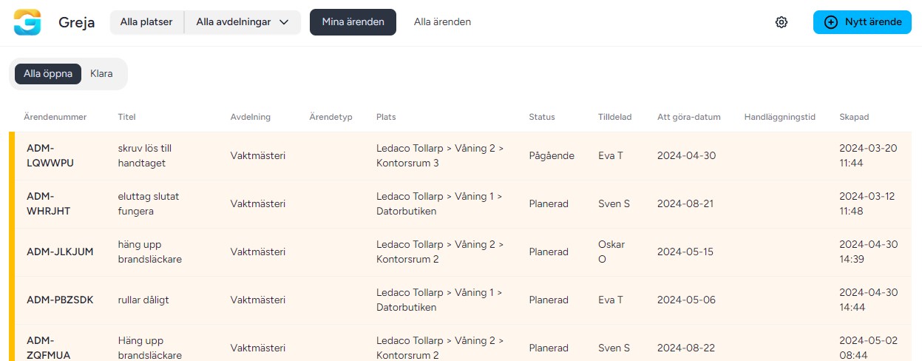Click the Tilldelad column header

(x=614, y=117)
